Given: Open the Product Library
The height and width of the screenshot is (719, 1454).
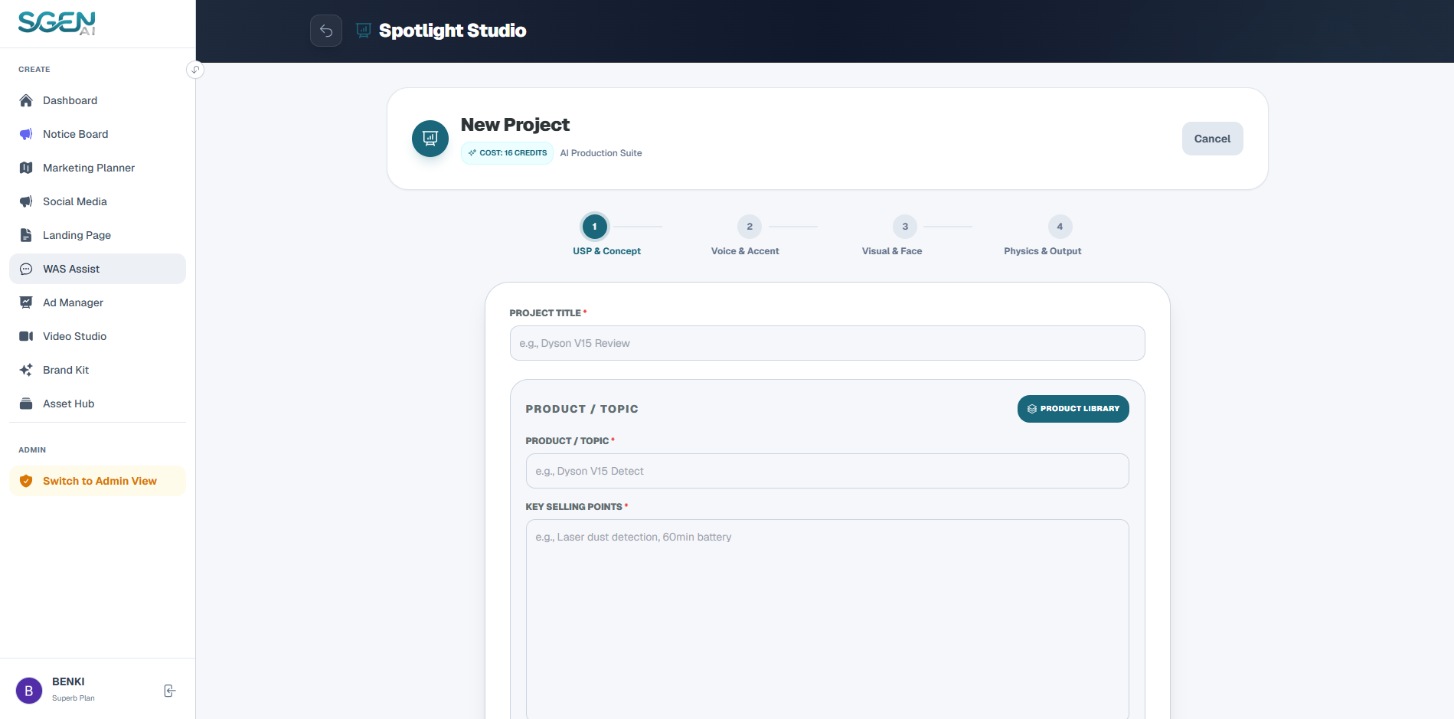Looking at the screenshot, I should 1073,409.
